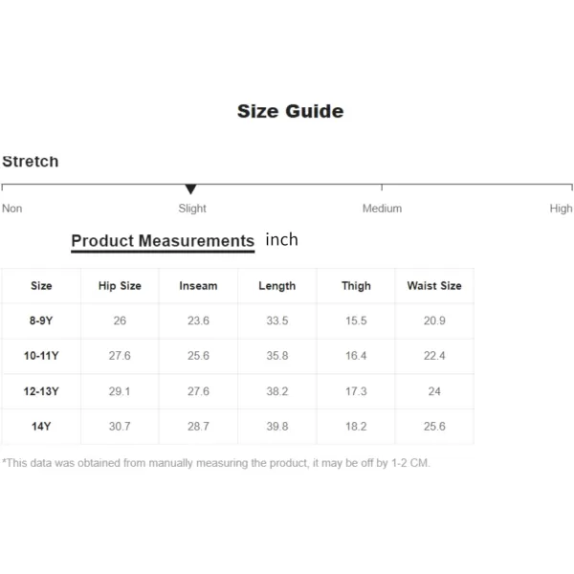
Task: Click the 'Waist Size' column header
Action: [x=434, y=286]
